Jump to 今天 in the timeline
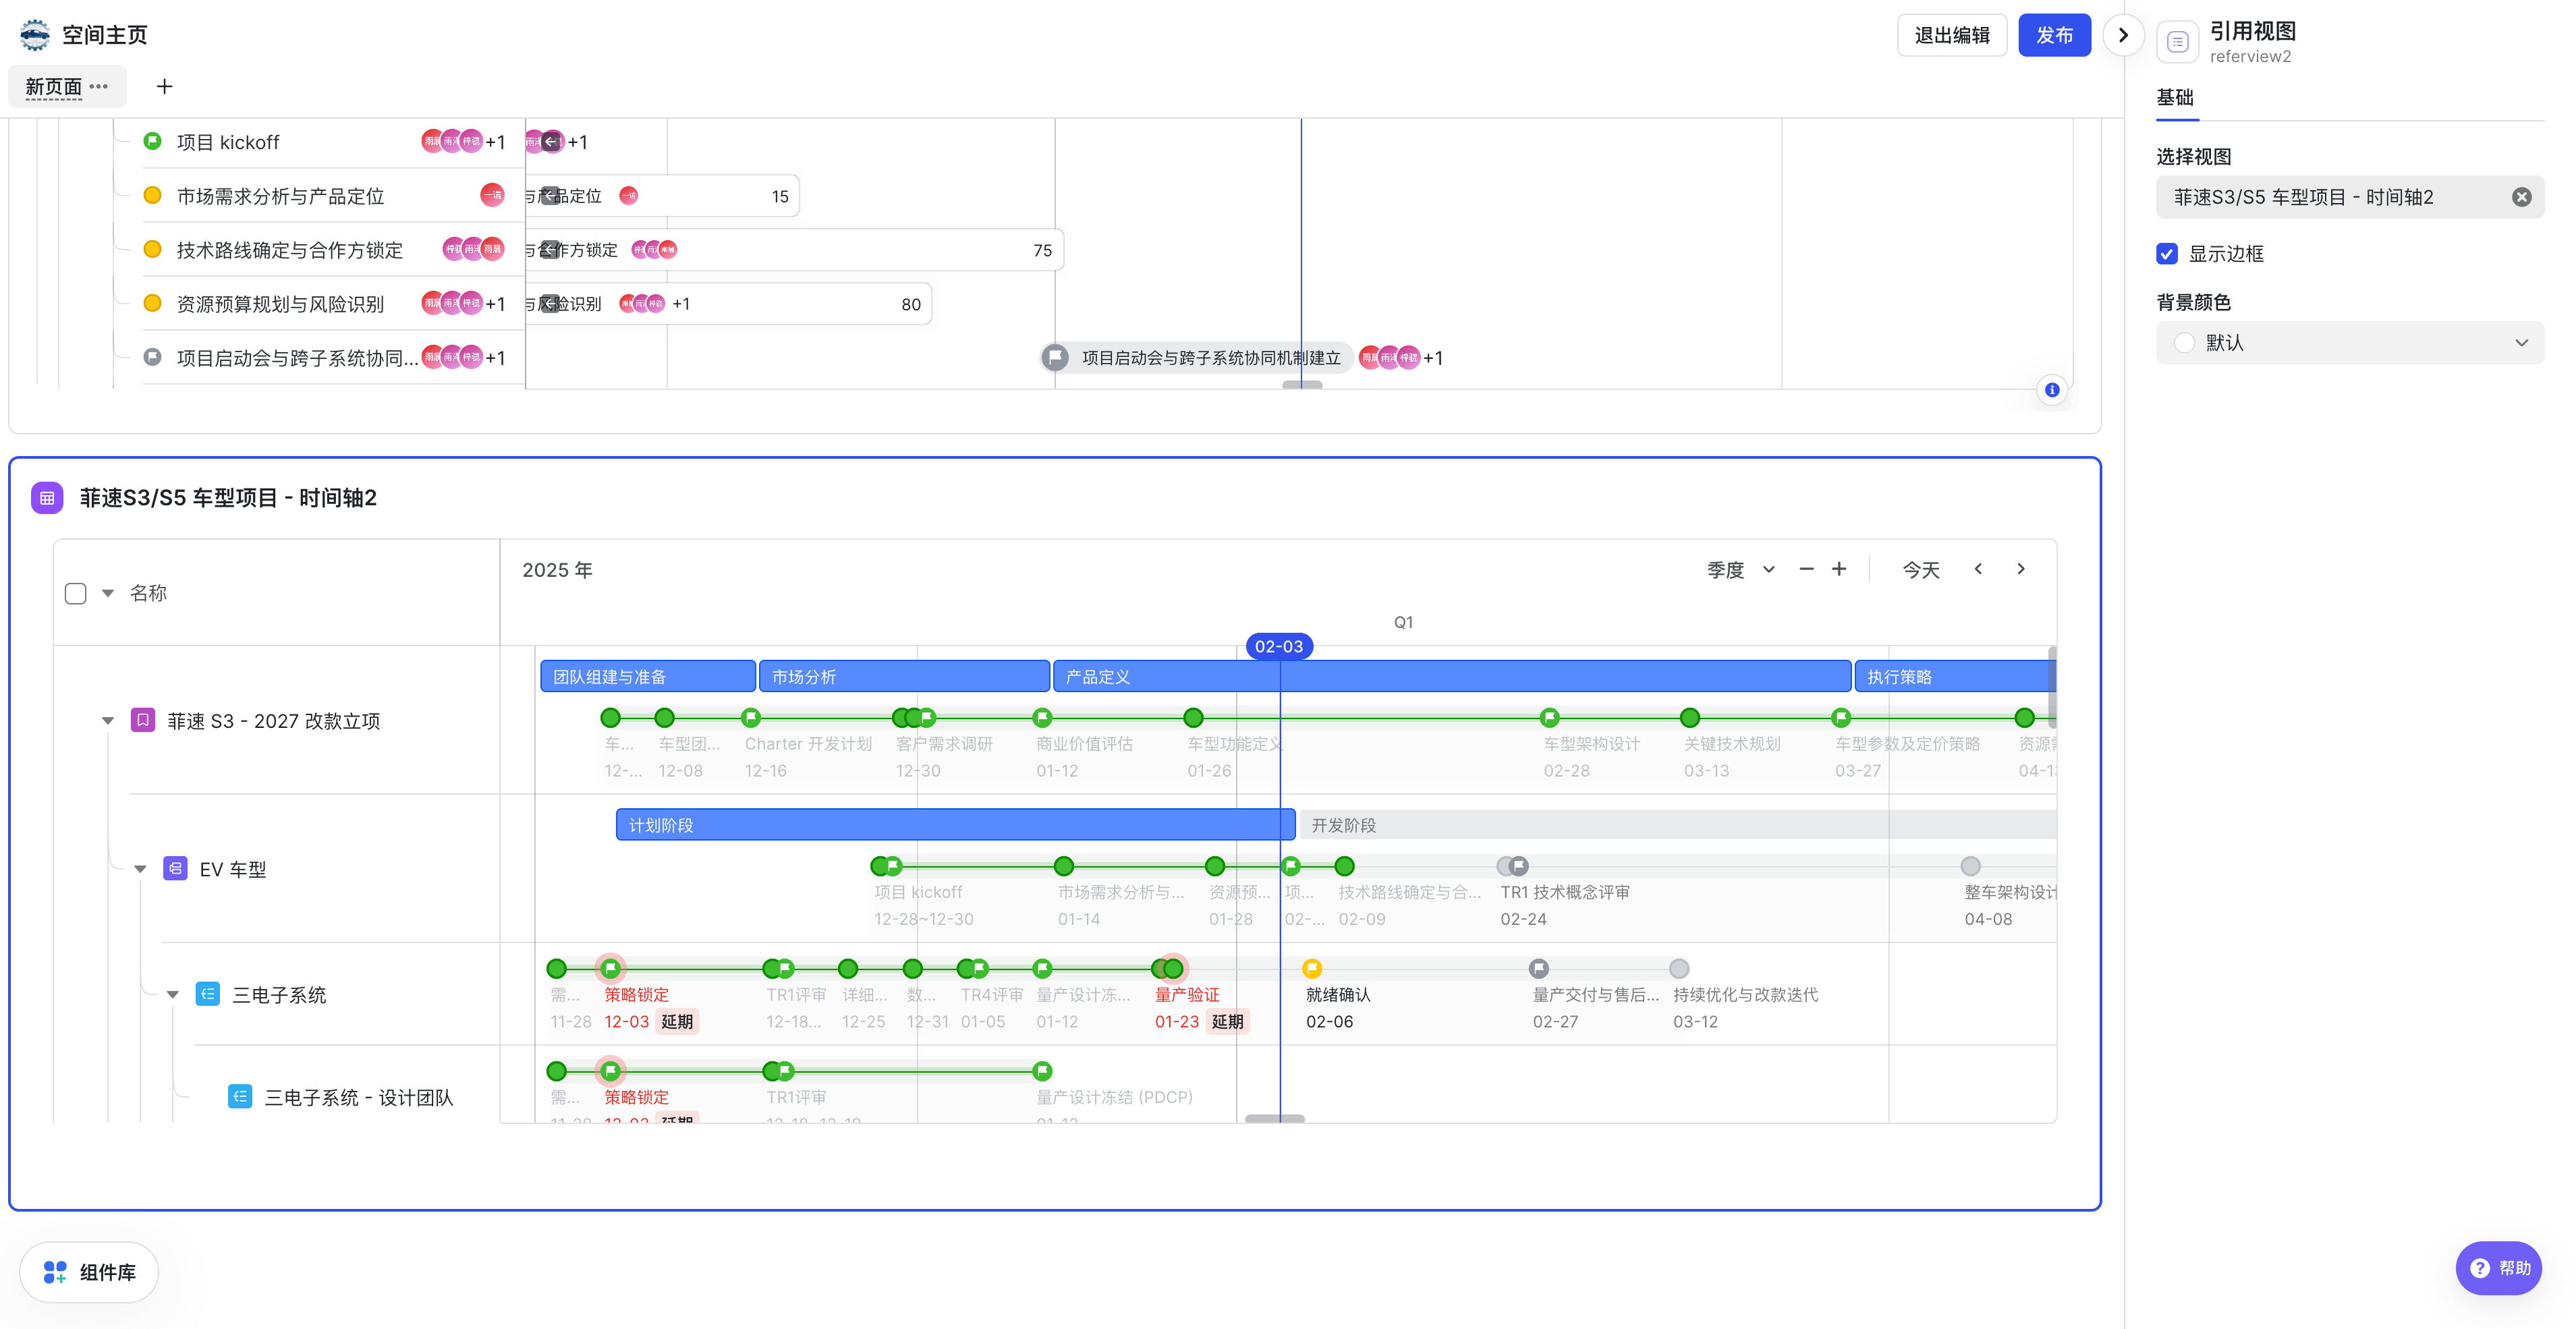This screenshot has width=2576, height=1329. tap(1920, 570)
